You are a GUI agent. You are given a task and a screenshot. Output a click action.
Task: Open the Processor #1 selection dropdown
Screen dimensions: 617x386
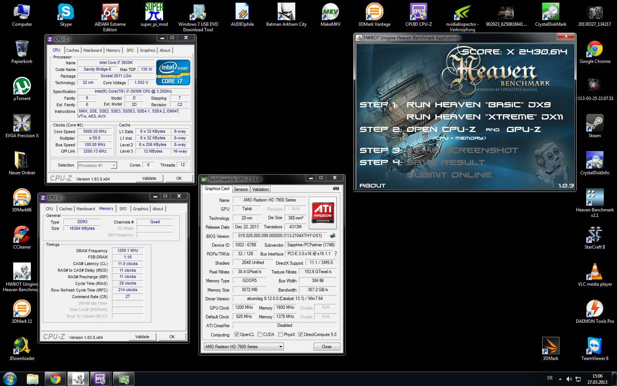(x=97, y=165)
